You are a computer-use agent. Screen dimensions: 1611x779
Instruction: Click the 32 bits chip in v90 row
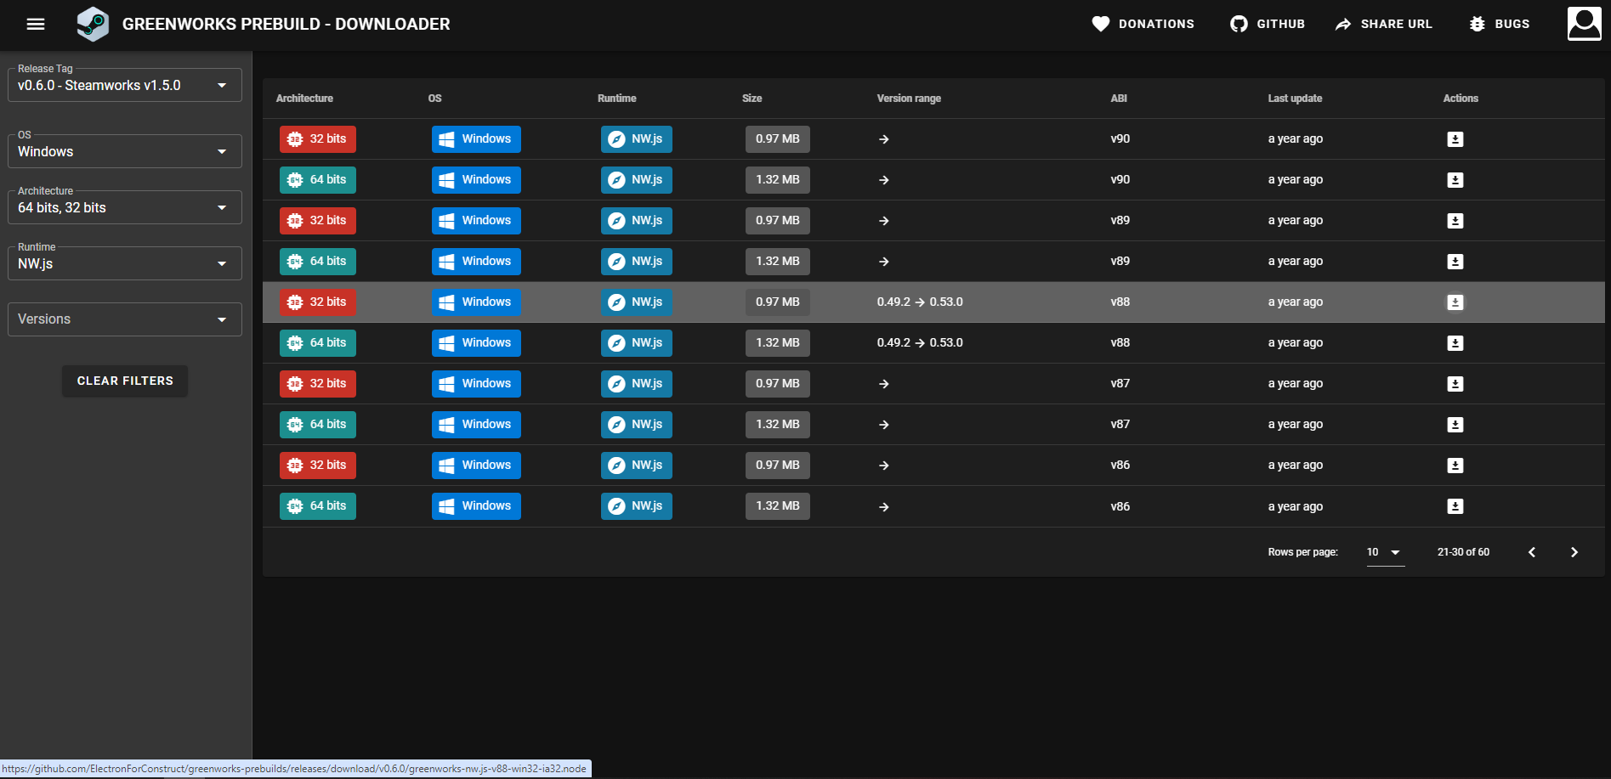tap(318, 139)
